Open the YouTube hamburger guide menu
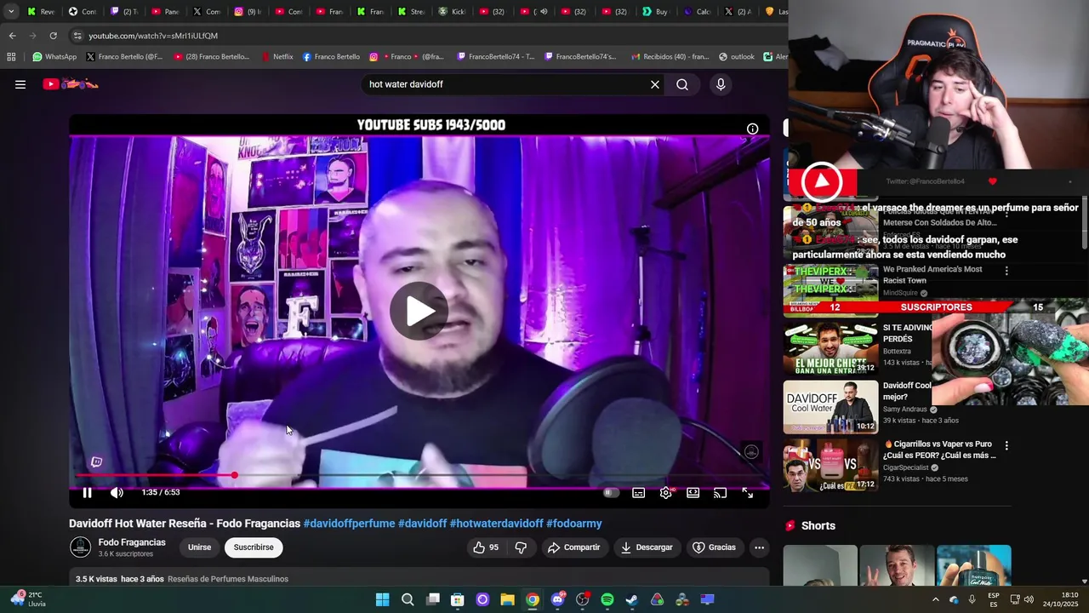The image size is (1089, 613). [20, 84]
